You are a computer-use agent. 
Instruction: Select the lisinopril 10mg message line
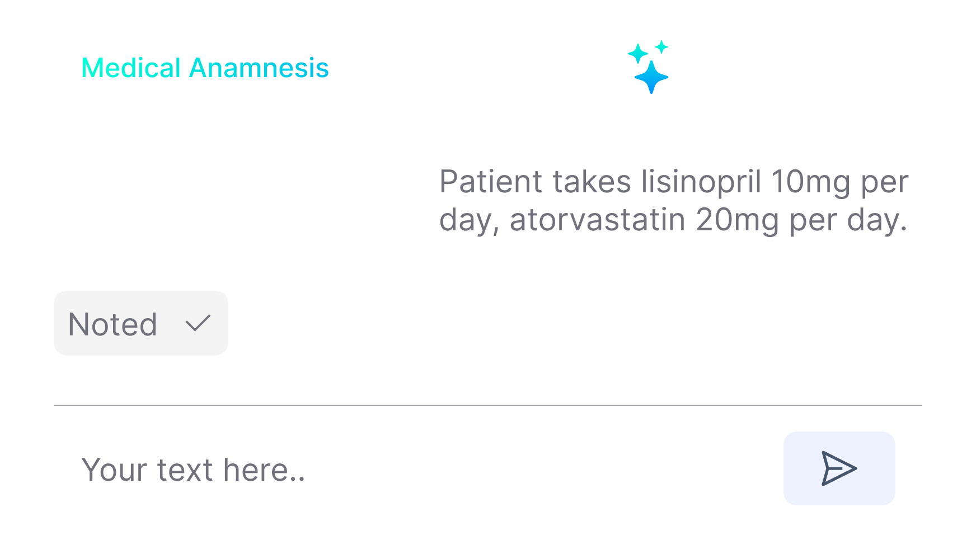[x=674, y=182]
